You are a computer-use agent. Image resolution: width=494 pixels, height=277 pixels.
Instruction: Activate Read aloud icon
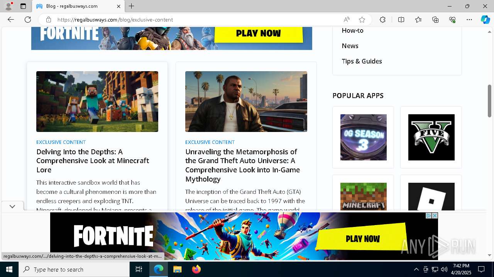click(347, 20)
